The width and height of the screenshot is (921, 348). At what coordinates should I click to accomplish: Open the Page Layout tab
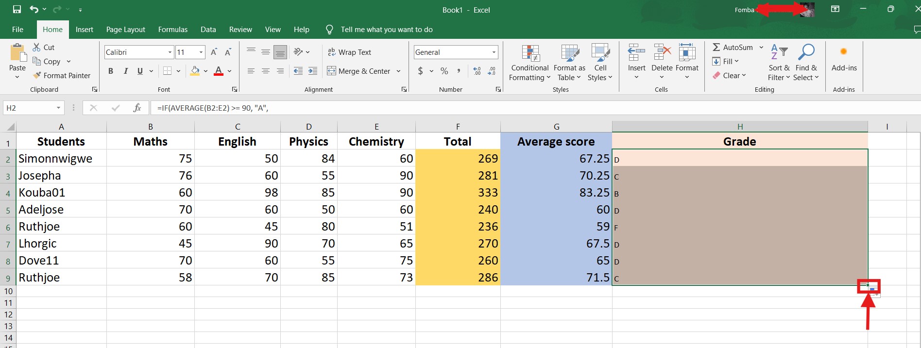[x=125, y=30]
